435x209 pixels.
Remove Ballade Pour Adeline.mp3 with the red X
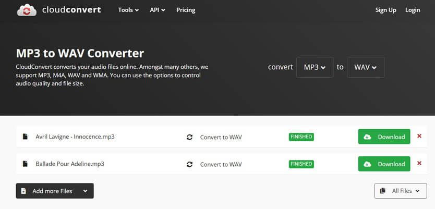[419, 163]
